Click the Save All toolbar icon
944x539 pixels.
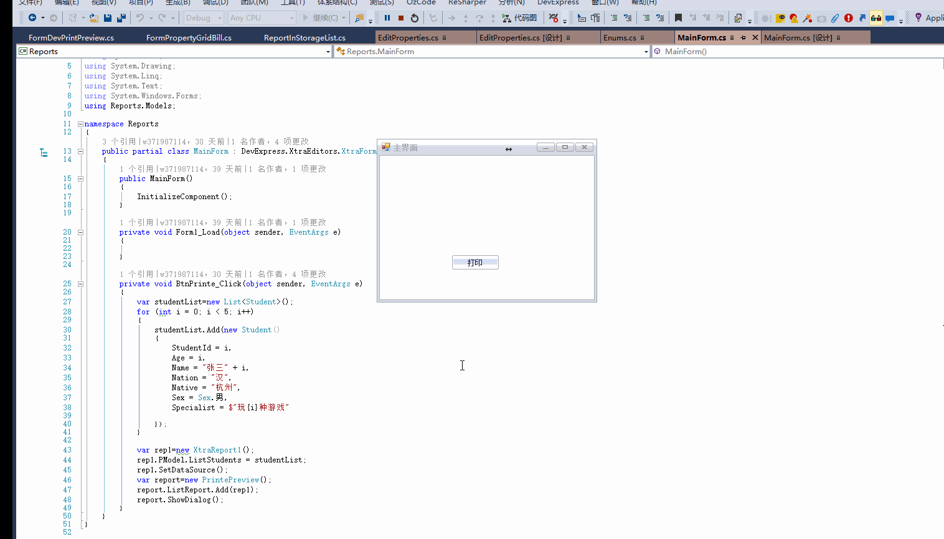coord(121,18)
